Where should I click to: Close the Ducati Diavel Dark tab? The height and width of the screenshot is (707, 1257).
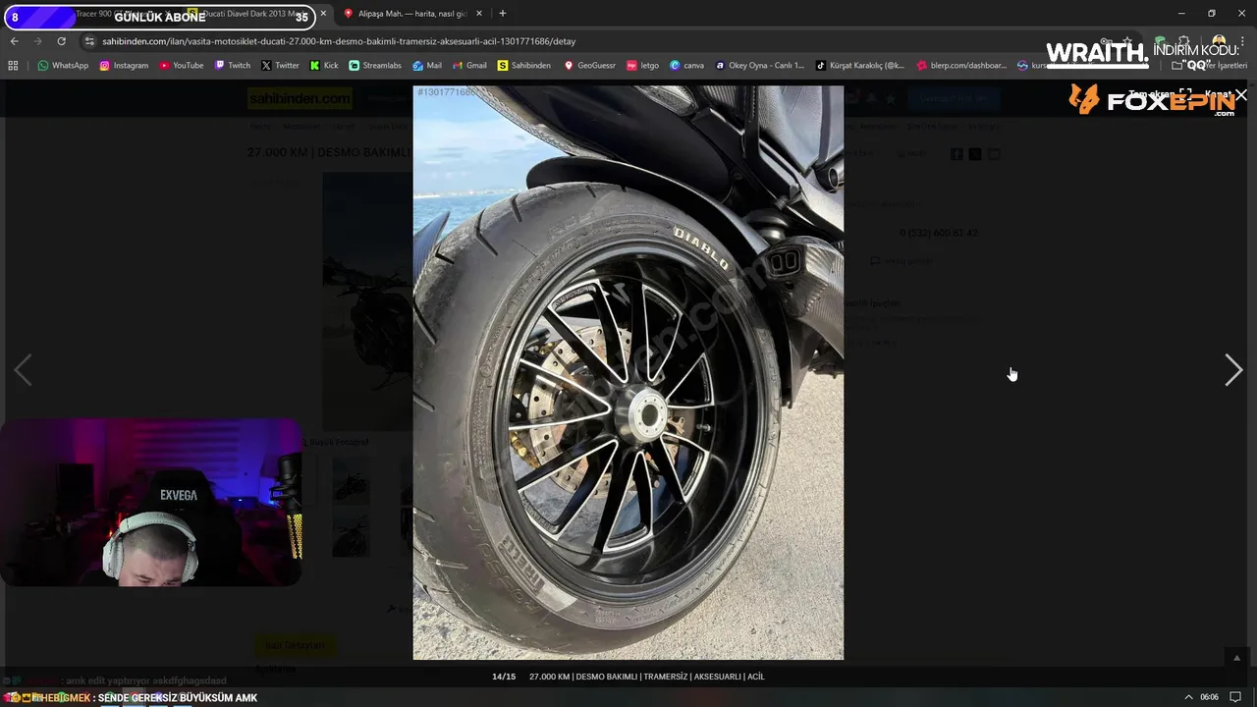coord(323,14)
